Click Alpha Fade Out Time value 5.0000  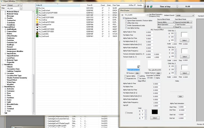149,39
